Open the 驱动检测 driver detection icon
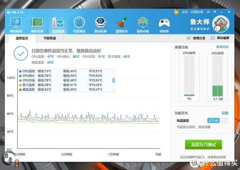The width and height of the screenshot is (240, 170). point(100,23)
